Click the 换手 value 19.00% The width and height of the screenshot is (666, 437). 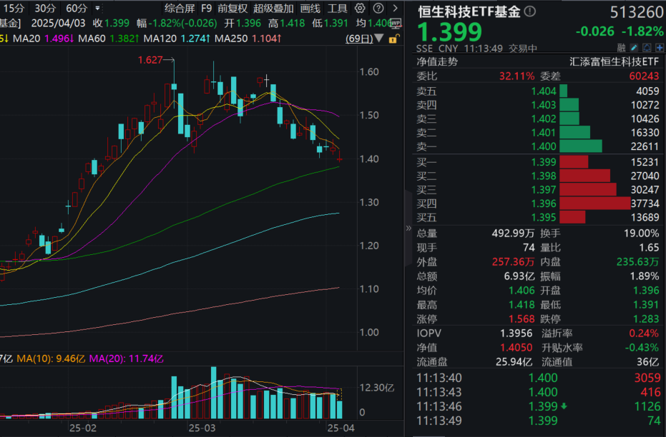642,233
